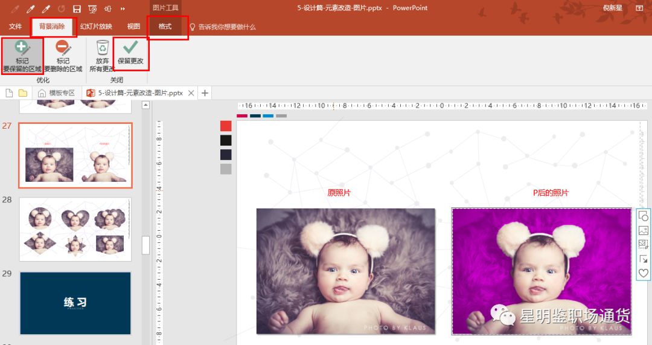The width and height of the screenshot is (652, 345).
Task: Select the red color swatch beside the slide
Action: pyautogui.click(x=226, y=126)
